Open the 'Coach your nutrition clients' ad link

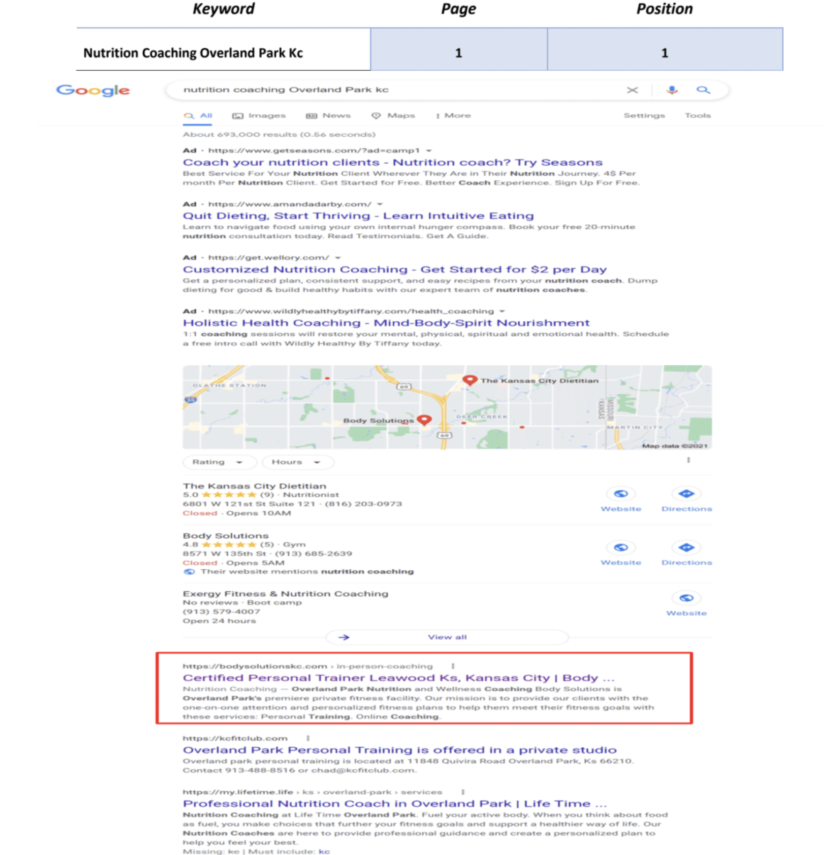point(392,162)
